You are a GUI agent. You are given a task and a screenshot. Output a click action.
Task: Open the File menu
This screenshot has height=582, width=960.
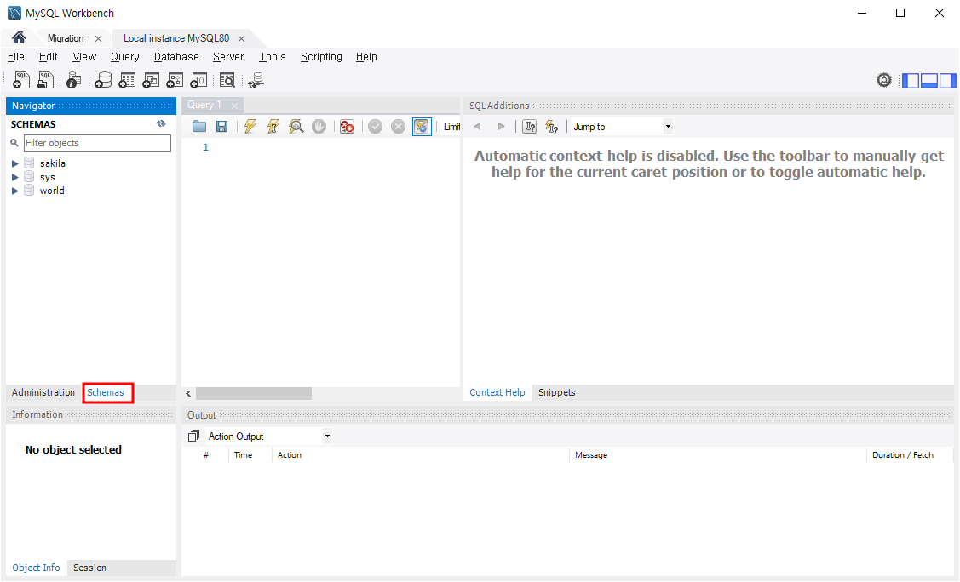16,57
